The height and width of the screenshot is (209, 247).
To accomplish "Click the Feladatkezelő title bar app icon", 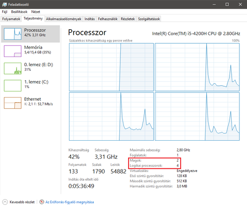I will [5, 5].
